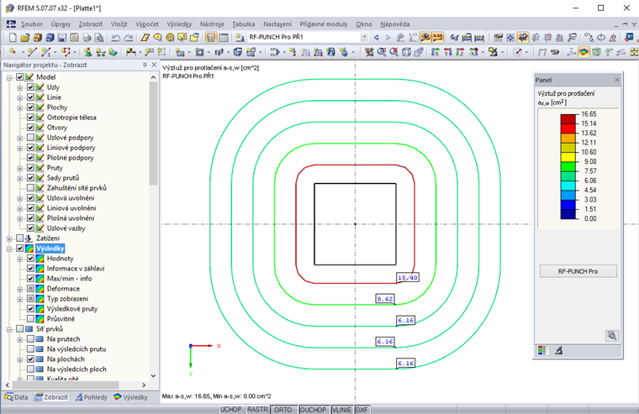This screenshot has width=639, height=414.
Task: Open a model with the folder icon
Action: 25,38
